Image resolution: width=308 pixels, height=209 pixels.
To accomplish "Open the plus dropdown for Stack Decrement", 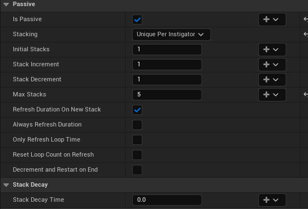I will [272, 80].
